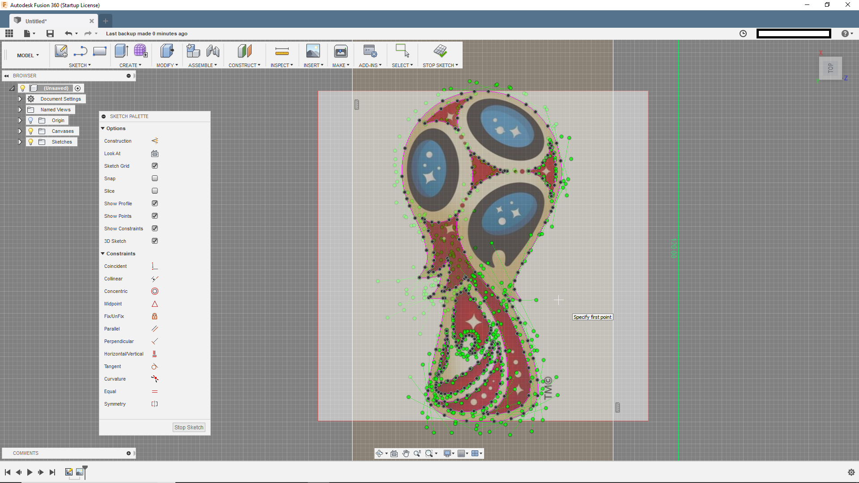Viewport: 859px width, 483px height.
Task: Jump to the start of the timeline
Action: [x=8, y=472]
